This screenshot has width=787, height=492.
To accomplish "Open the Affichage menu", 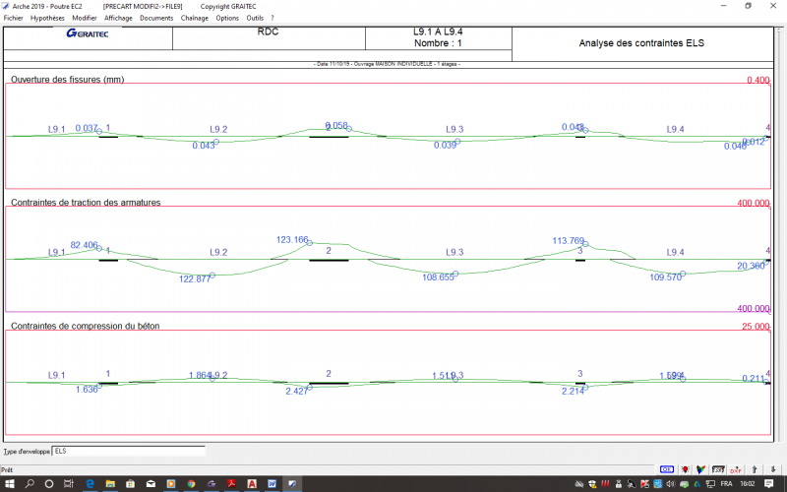I will pyautogui.click(x=118, y=18).
